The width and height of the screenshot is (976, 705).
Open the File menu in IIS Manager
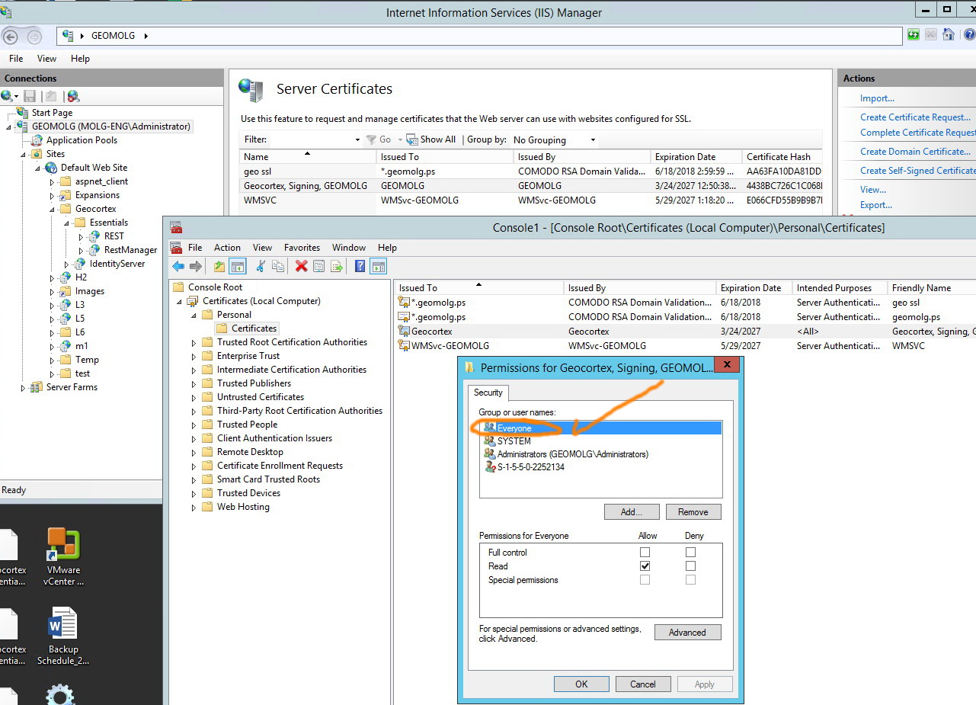click(16, 59)
